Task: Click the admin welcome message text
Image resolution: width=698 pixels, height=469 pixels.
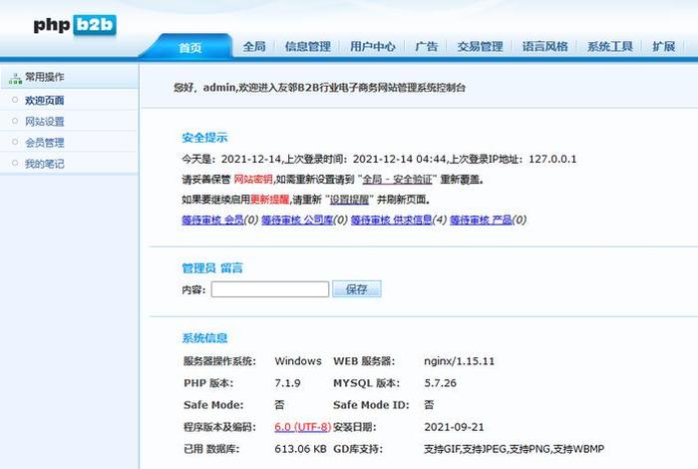Action: 320,87
